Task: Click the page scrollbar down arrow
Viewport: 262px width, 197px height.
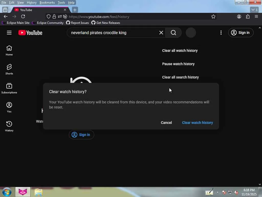Action: click(x=260, y=184)
